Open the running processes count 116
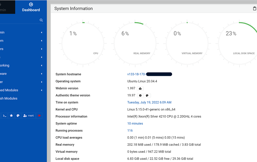Image resolution: width=257 pixels, height=162 pixels. [130, 131]
